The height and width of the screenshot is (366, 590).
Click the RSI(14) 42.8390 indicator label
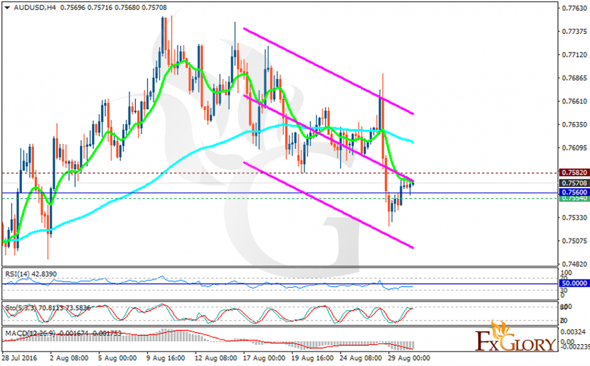point(31,274)
